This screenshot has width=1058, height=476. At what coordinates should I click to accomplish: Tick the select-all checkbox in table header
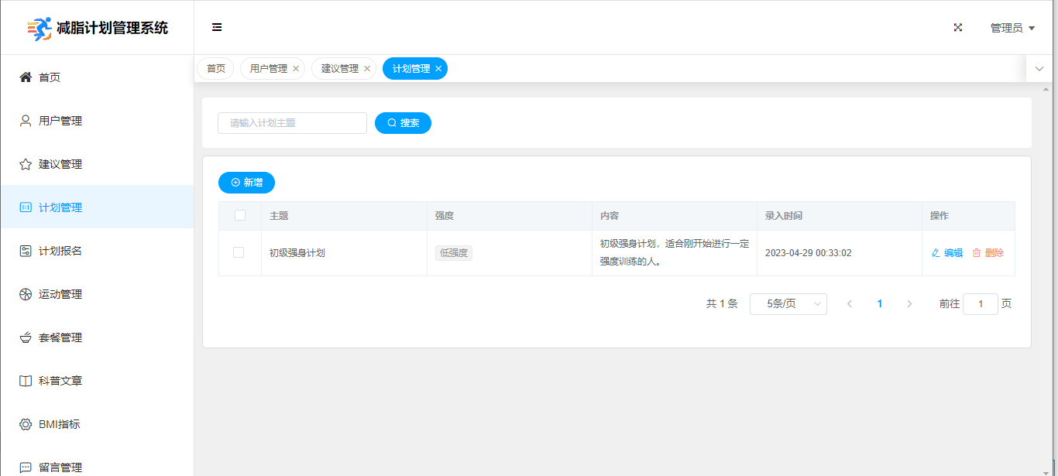[x=240, y=215]
